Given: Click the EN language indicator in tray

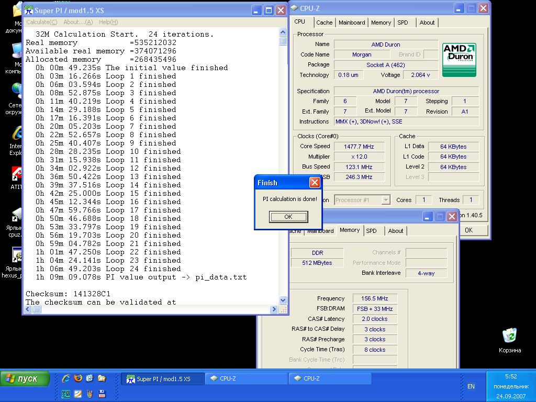Looking at the screenshot, I should tap(471, 386).
